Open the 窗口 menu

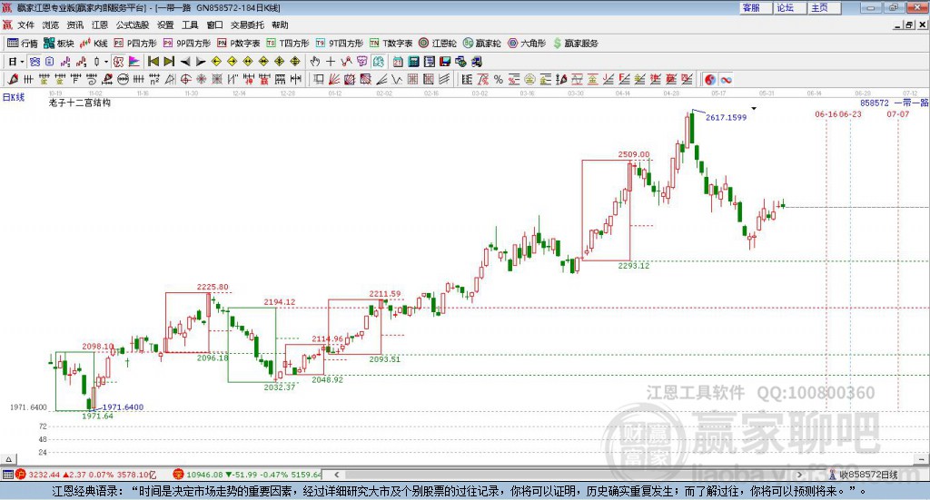tap(214, 25)
